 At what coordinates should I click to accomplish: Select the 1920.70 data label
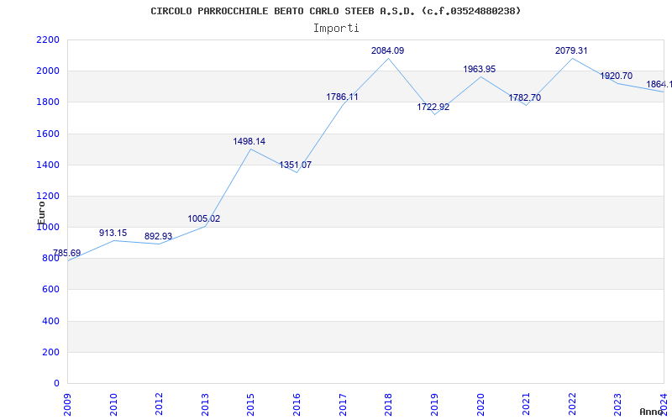[x=617, y=76]
